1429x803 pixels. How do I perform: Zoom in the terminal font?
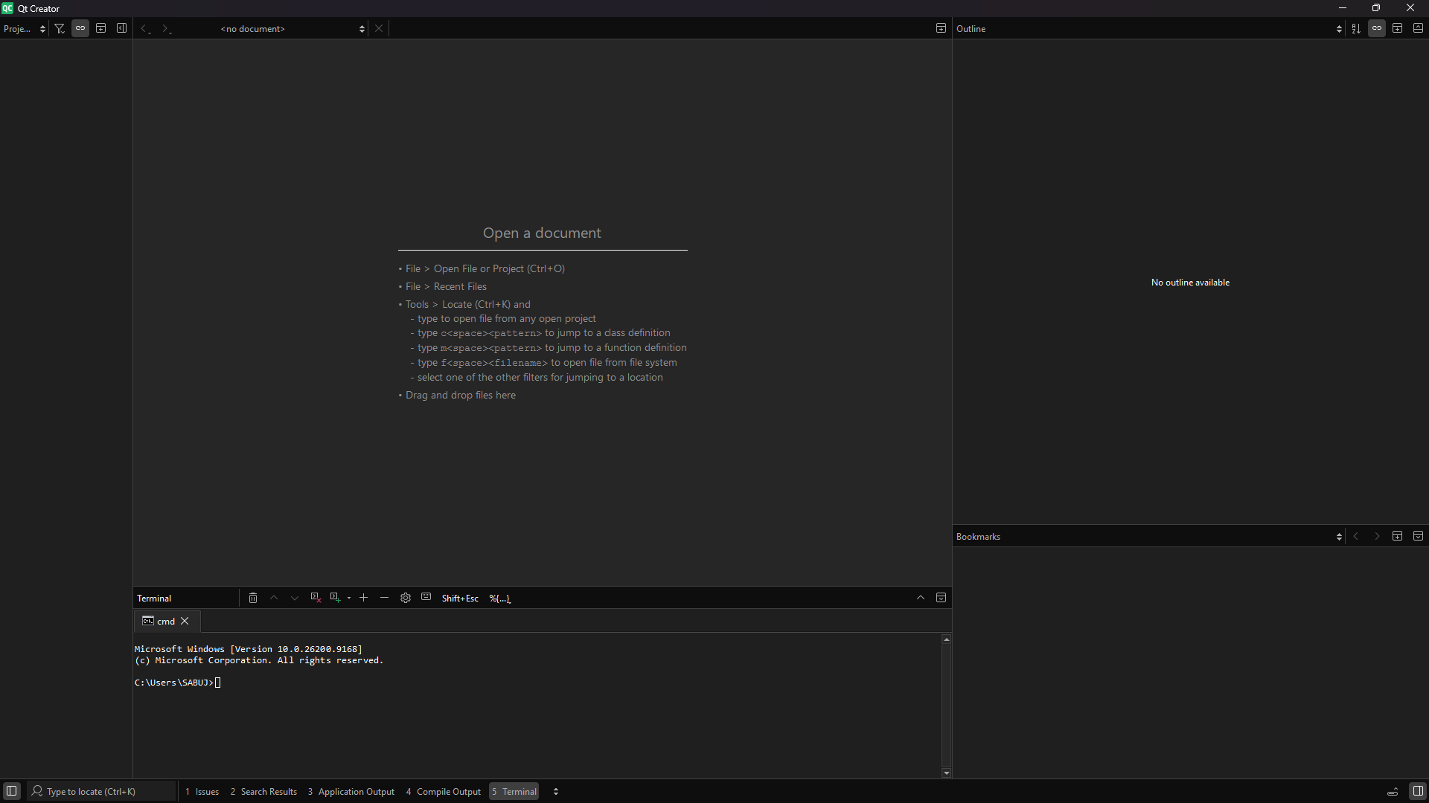tap(364, 598)
